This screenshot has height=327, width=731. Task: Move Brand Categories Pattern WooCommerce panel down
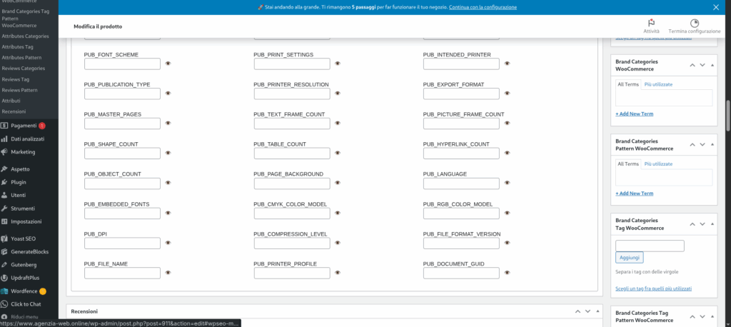click(x=702, y=145)
